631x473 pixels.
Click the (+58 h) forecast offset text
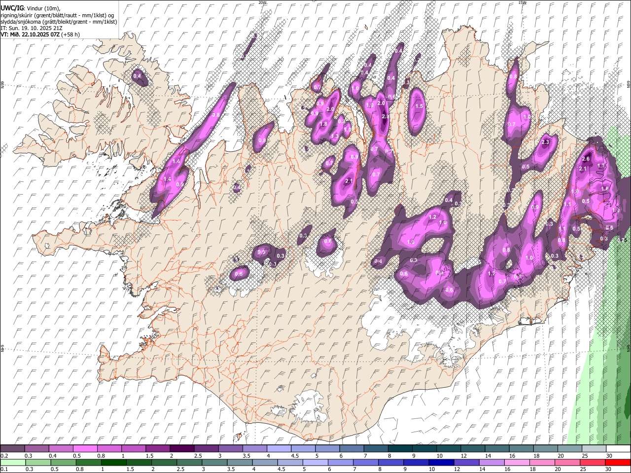[x=71, y=34]
